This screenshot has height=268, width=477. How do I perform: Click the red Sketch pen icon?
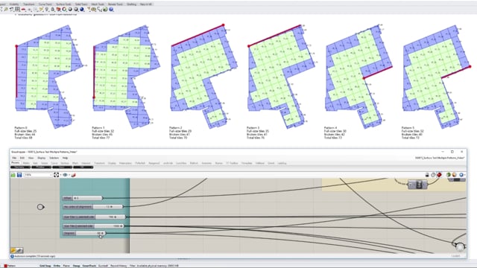click(73, 175)
